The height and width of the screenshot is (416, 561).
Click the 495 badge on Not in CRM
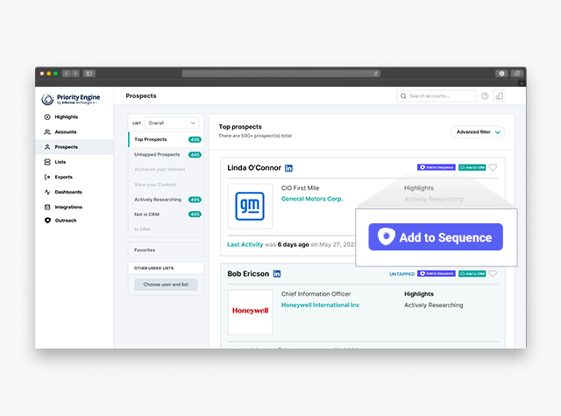pos(195,215)
